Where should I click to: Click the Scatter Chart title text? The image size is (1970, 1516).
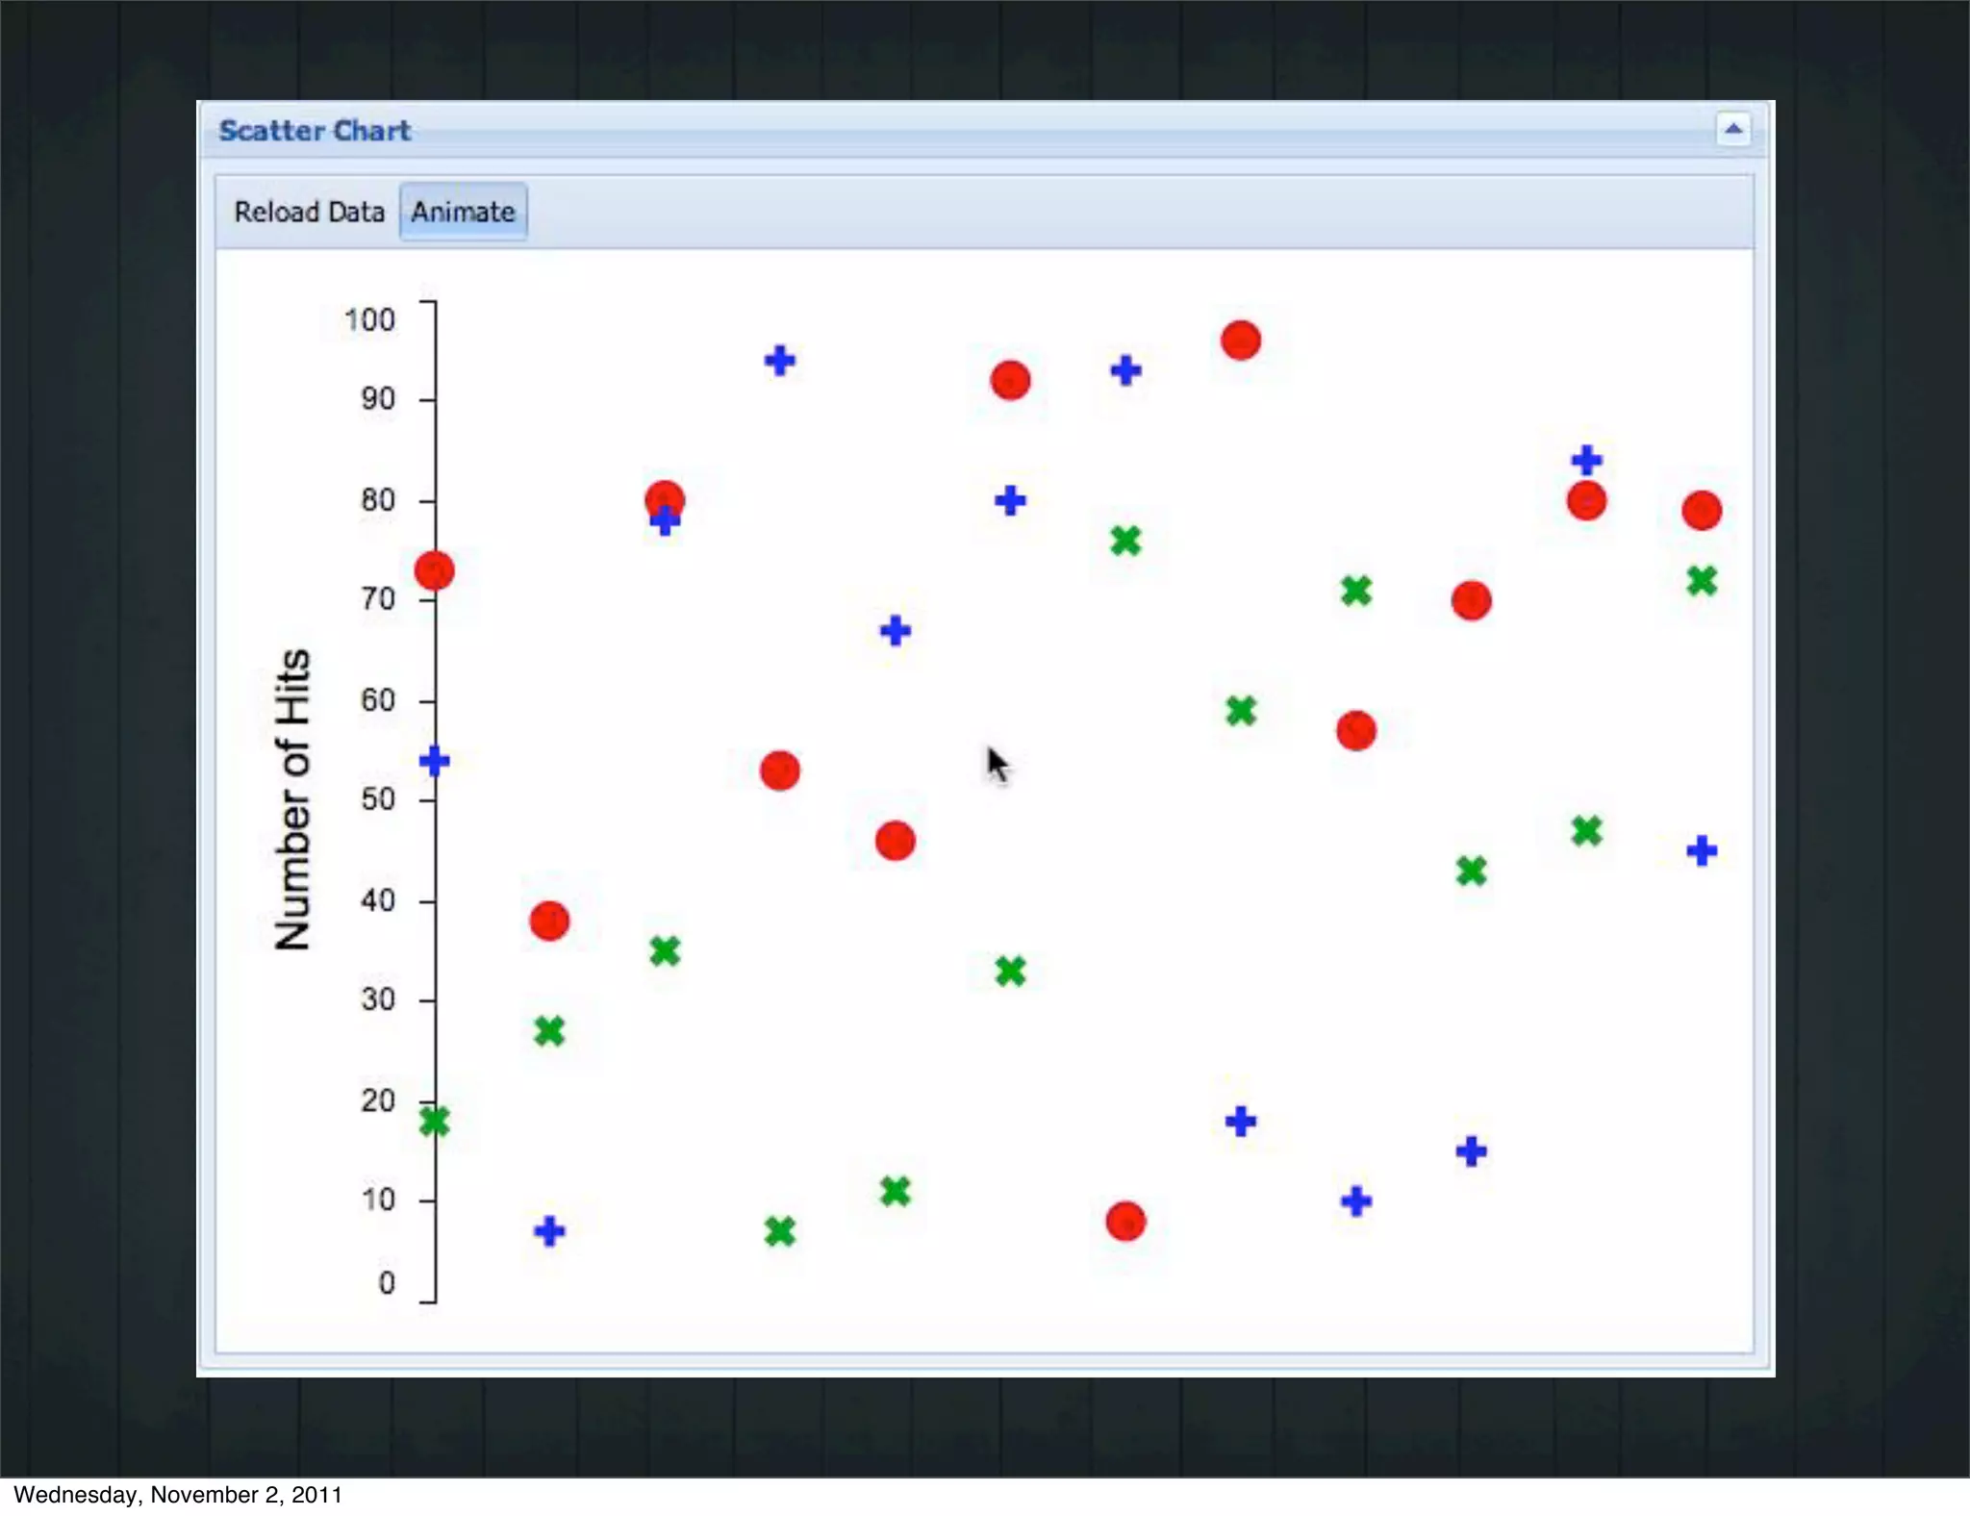pyautogui.click(x=315, y=131)
